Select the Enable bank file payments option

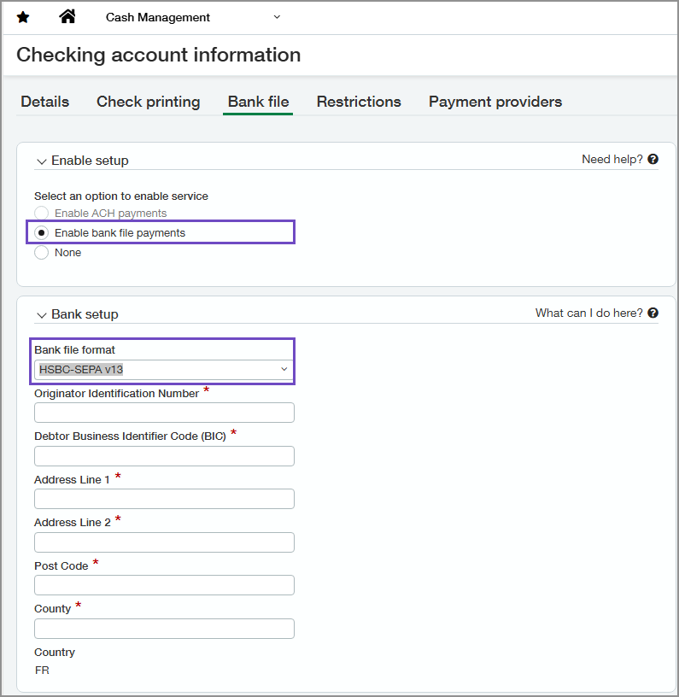(40, 232)
